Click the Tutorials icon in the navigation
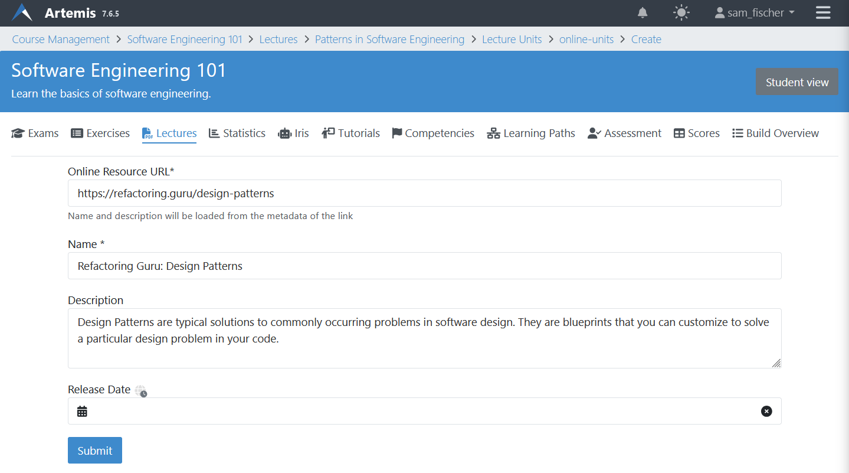The image size is (849, 473). click(327, 132)
